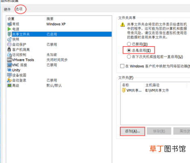The height and width of the screenshot is (163, 190).
Task: Click the Appliance View icon
Action: (9, 75)
